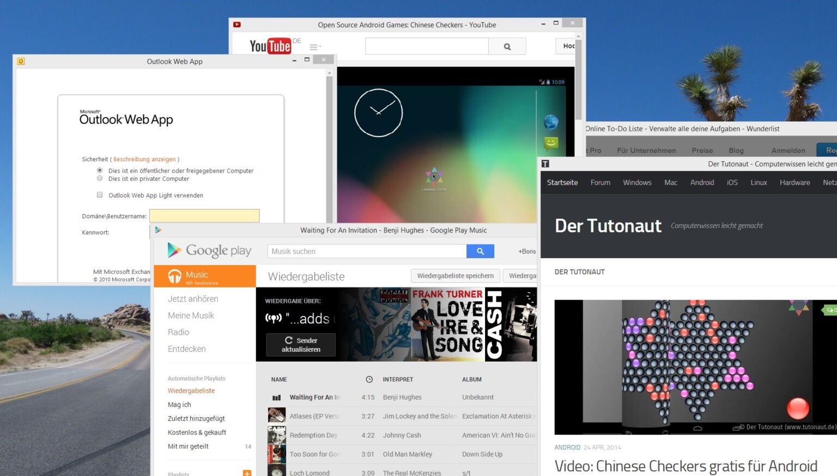The width and height of the screenshot is (837, 476).
Task: Open 'Beschreibung anzeigen' in Outlook Web App
Action: (x=144, y=159)
